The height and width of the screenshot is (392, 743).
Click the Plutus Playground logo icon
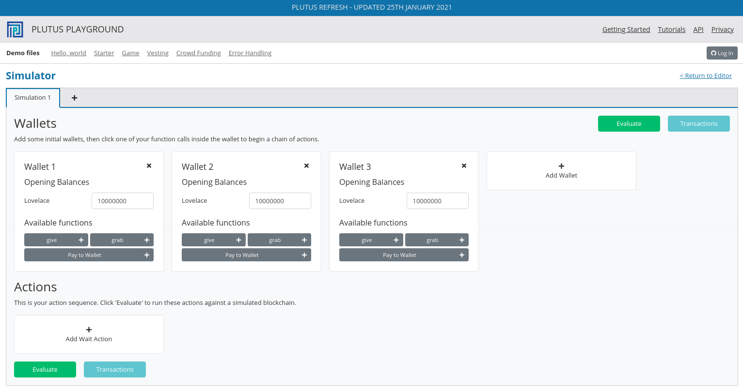tap(15, 30)
